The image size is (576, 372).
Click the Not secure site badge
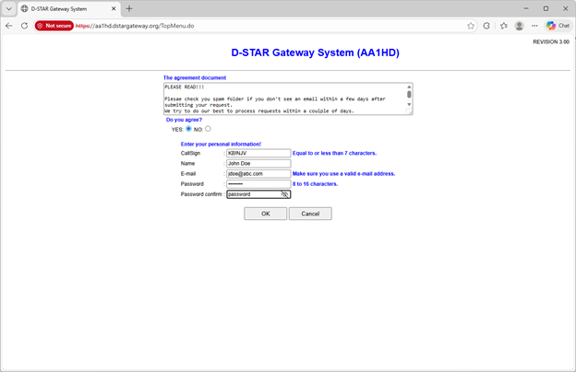(54, 26)
